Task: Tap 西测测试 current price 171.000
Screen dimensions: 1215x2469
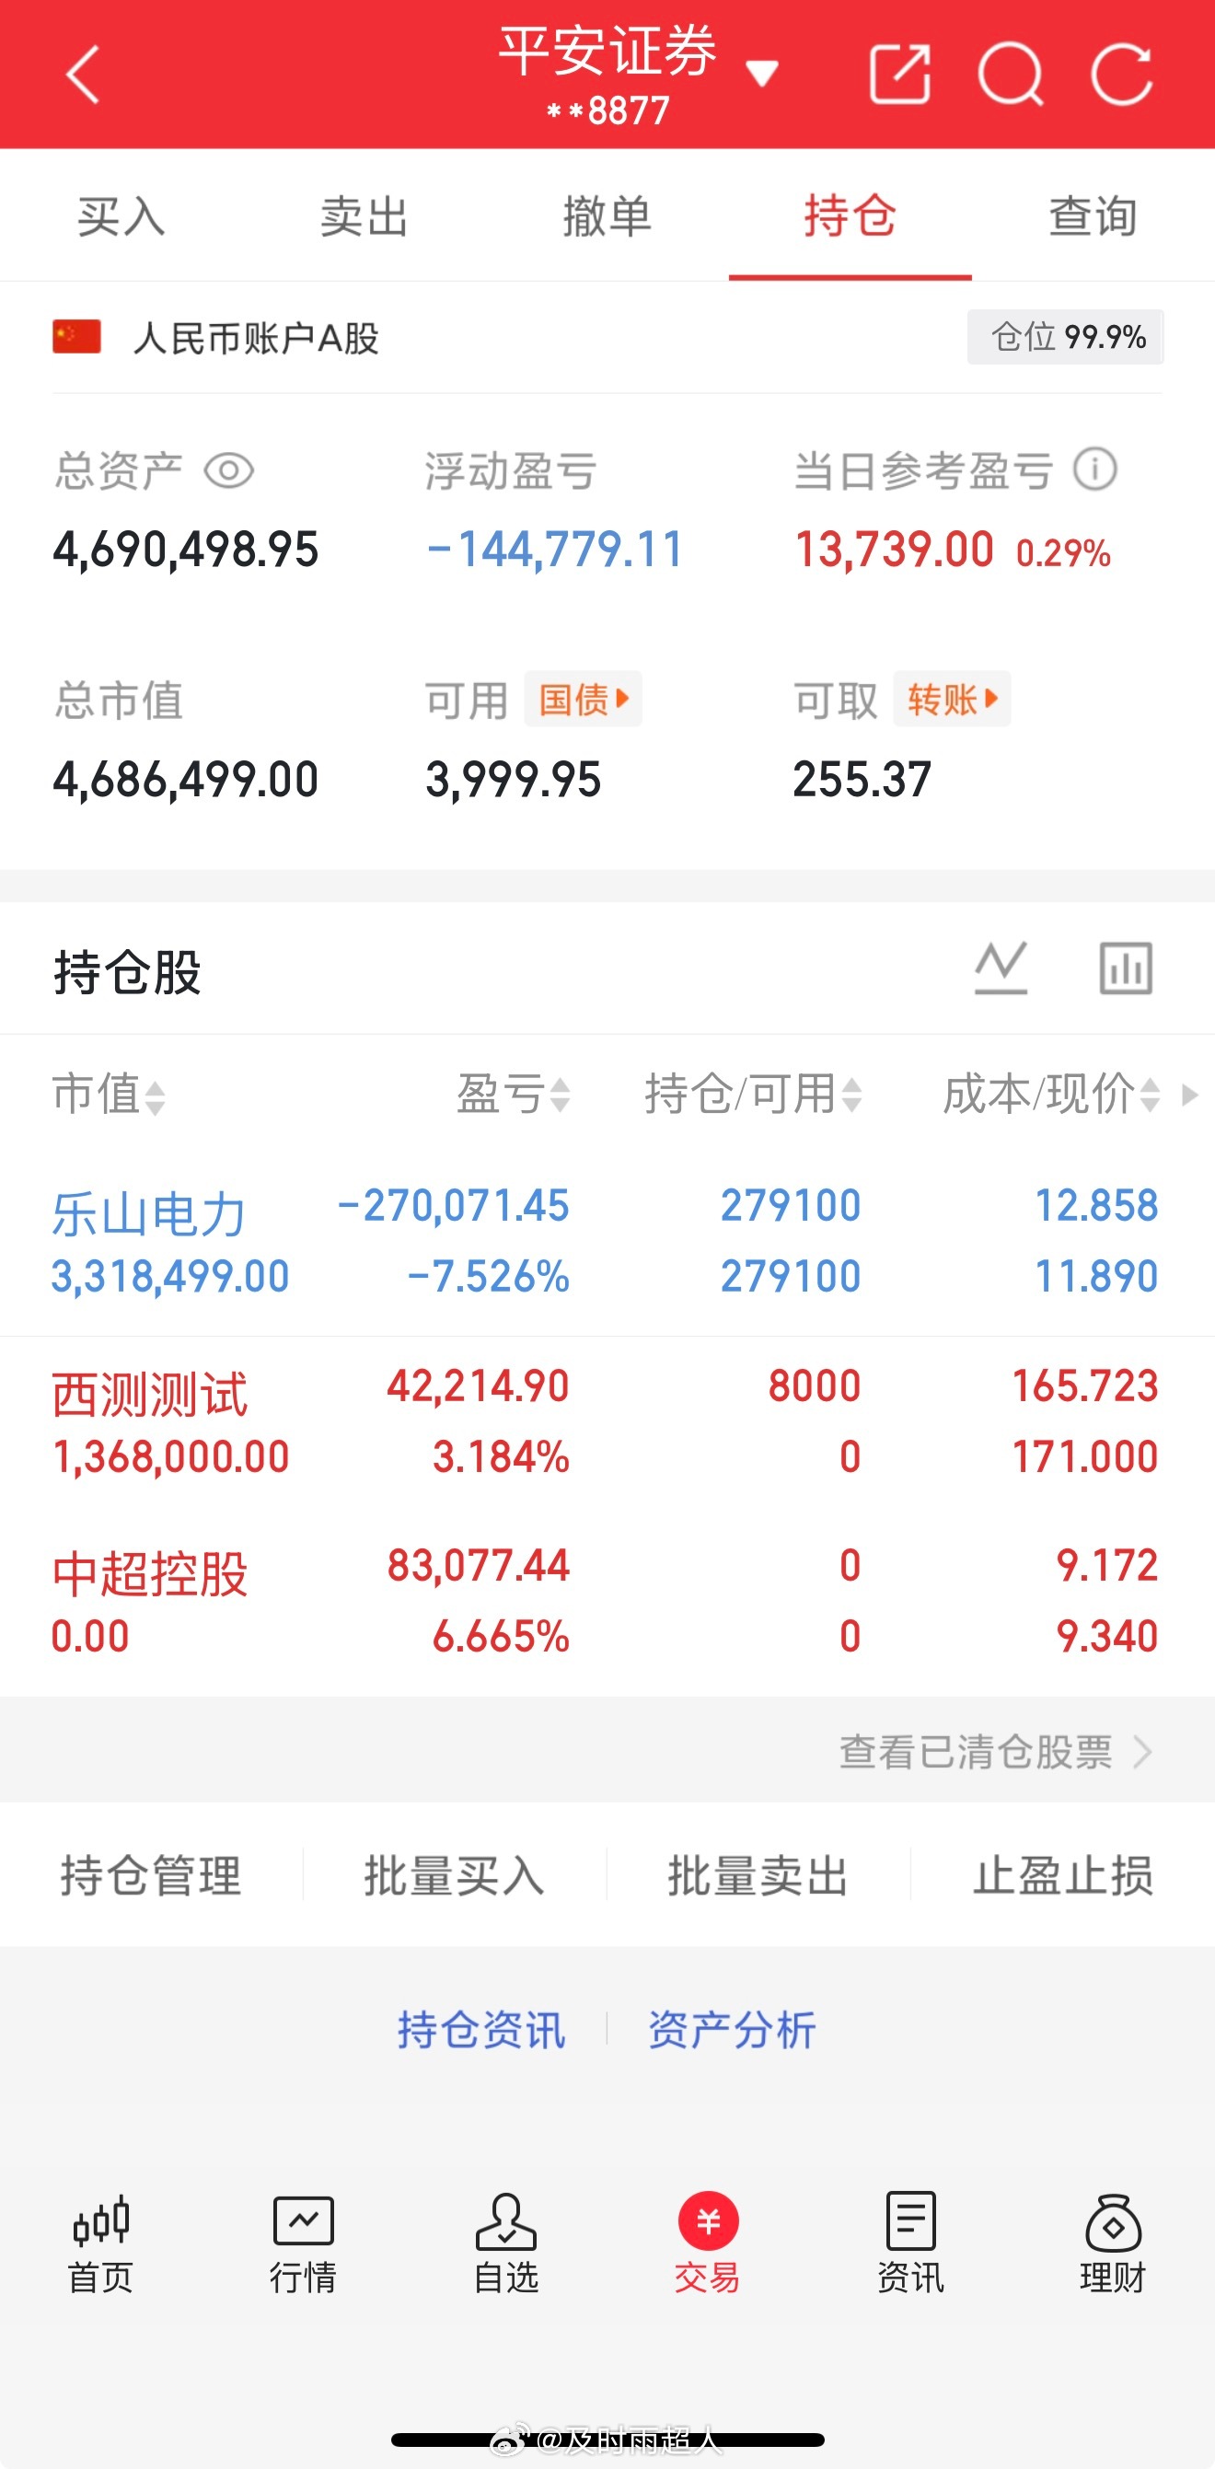Action: (1085, 1457)
